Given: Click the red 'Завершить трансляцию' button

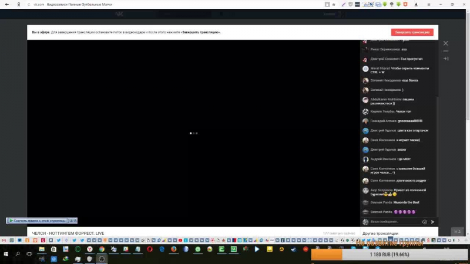Looking at the screenshot, I should pos(412,32).
